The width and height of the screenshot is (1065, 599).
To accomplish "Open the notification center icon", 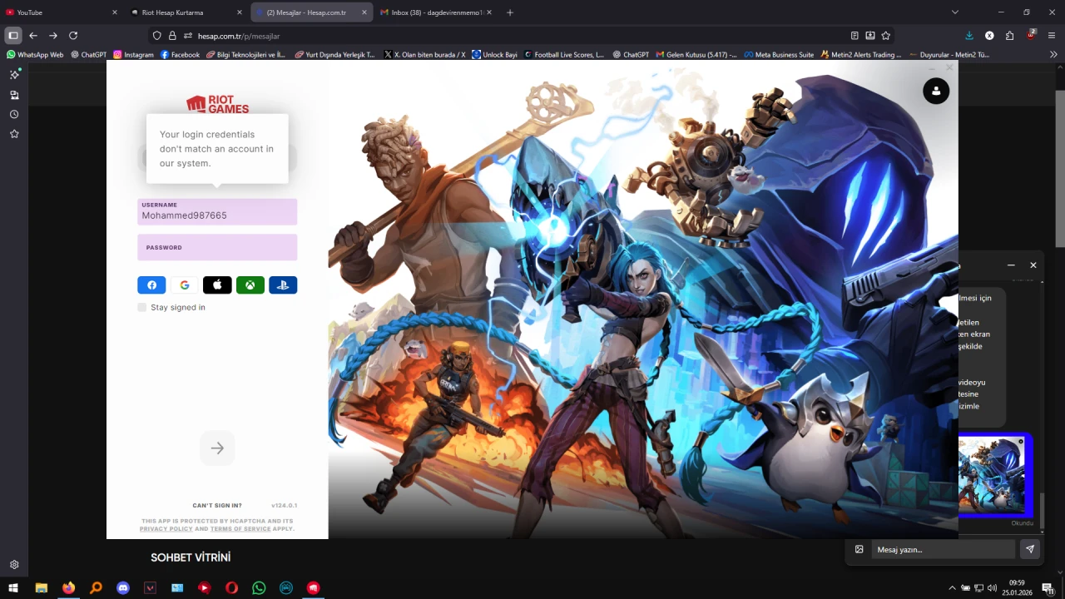I will click(x=1048, y=588).
